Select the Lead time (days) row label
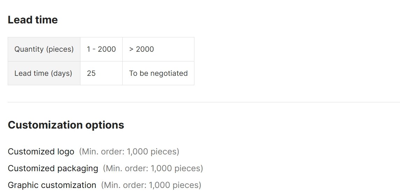 pyautogui.click(x=44, y=73)
